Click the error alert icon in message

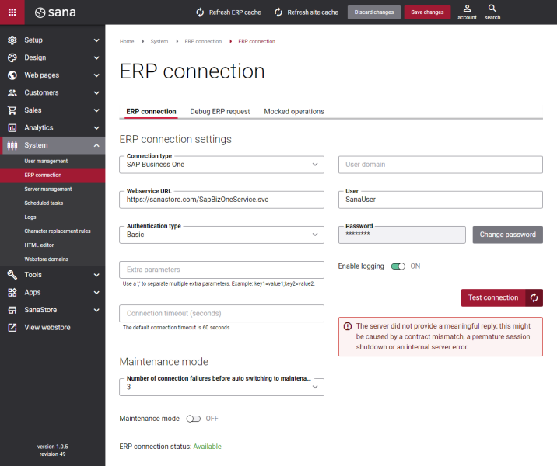click(348, 326)
